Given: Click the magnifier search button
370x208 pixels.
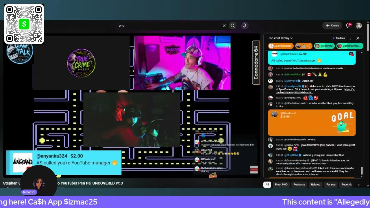Looking at the screenshot, I should click(233, 26).
